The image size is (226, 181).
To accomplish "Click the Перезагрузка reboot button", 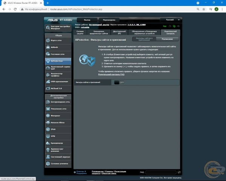I will (x=109, y=20).
